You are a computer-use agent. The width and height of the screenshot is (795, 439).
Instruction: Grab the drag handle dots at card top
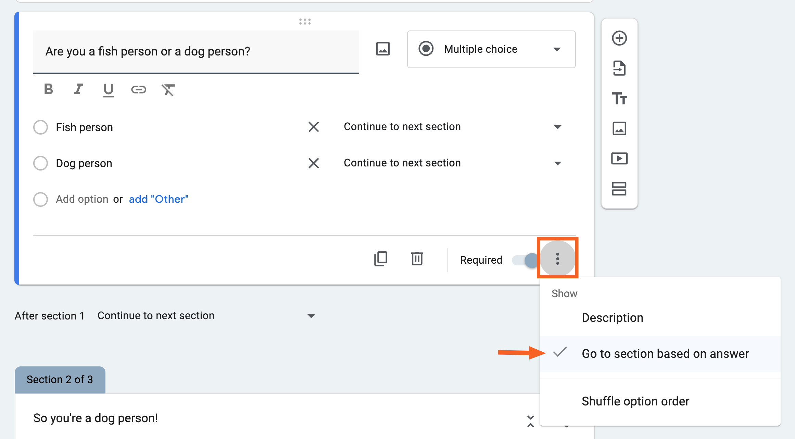[305, 22]
